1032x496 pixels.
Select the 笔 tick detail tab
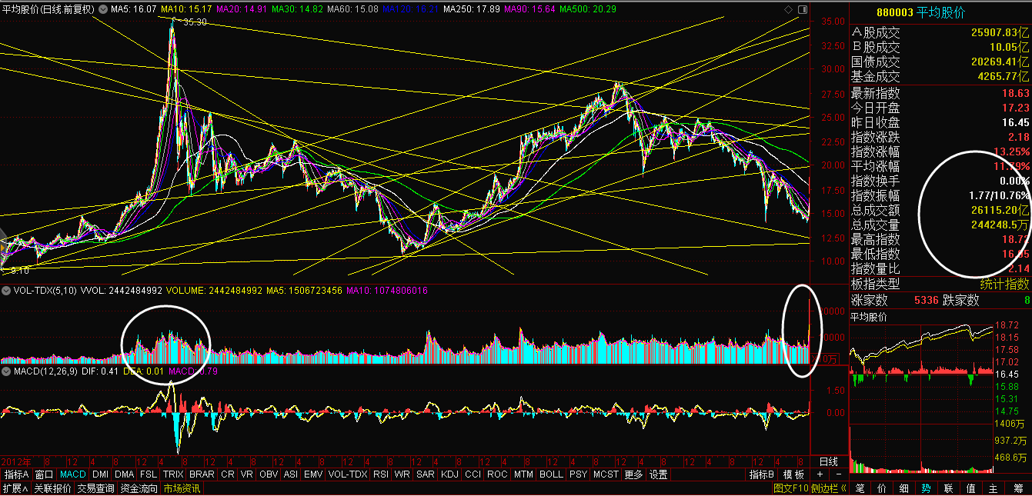click(860, 488)
